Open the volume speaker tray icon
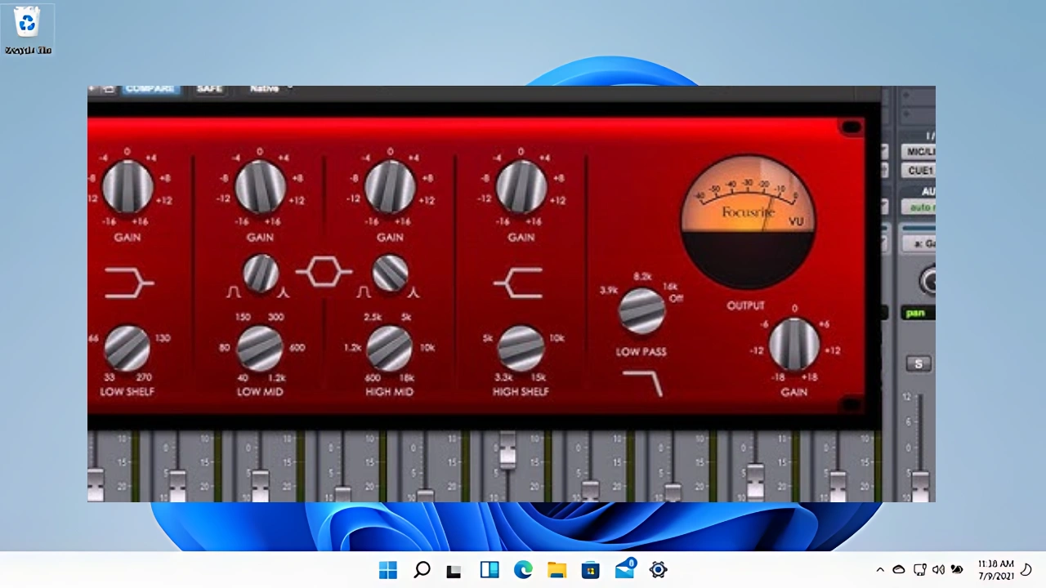This screenshot has height=588, width=1046. (938, 570)
